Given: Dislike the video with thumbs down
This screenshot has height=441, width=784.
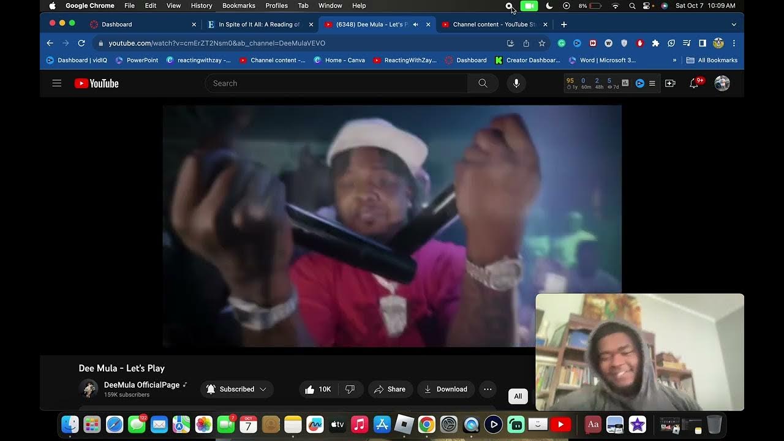Looking at the screenshot, I should pyautogui.click(x=350, y=389).
